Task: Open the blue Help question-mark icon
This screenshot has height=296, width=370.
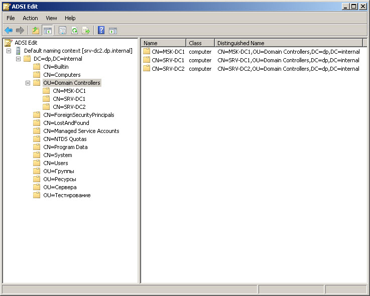Action: click(x=101, y=30)
